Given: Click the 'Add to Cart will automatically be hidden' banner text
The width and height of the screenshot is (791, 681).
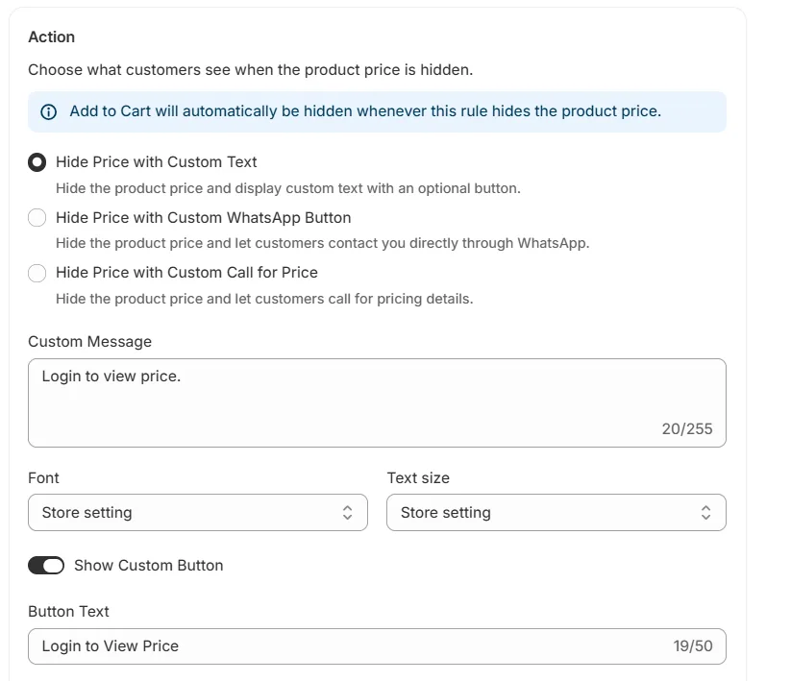Looking at the screenshot, I should (x=365, y=111).
